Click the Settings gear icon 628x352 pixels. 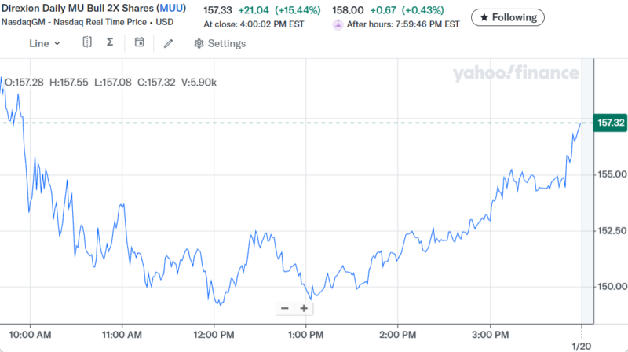tap(199, 43)
